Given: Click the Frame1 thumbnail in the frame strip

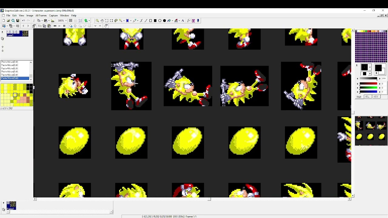Looking at the screenshot, I should 11,205.
